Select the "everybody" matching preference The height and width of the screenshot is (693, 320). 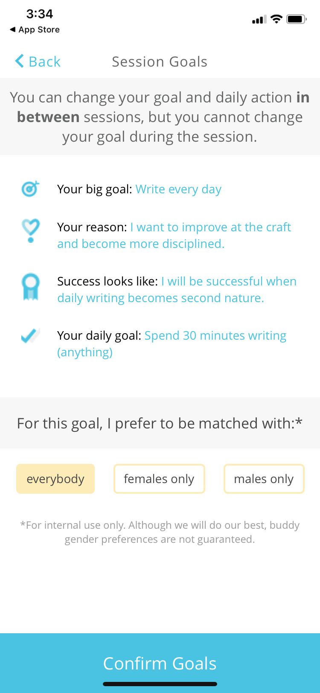(55, 479)
